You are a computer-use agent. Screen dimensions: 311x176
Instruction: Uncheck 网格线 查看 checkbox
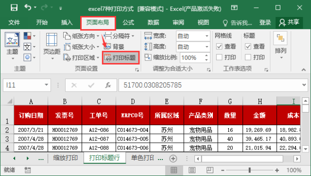pos(219,47)
